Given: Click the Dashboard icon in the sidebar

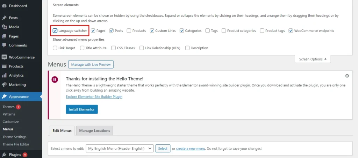Looking at the screenshot, I should (x=4, y=6).
